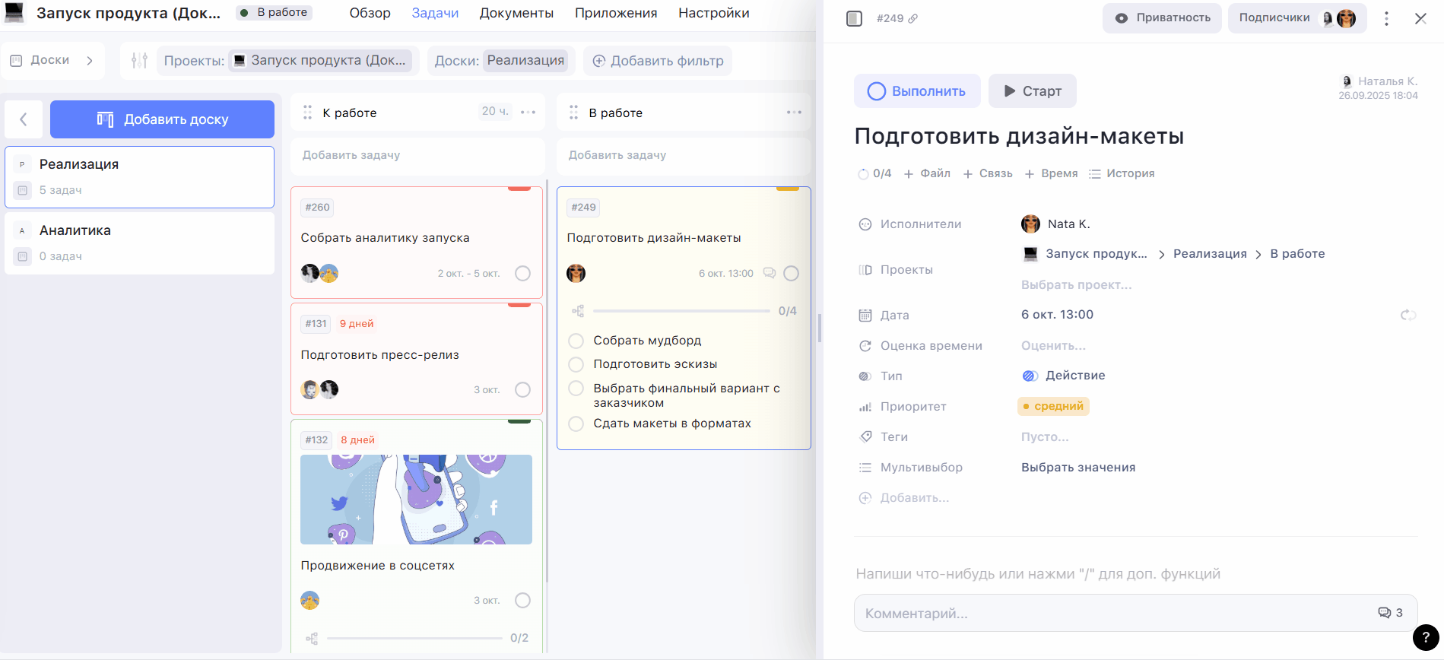
Task: Click the panel layout icon beside #249
Action: 854,18
